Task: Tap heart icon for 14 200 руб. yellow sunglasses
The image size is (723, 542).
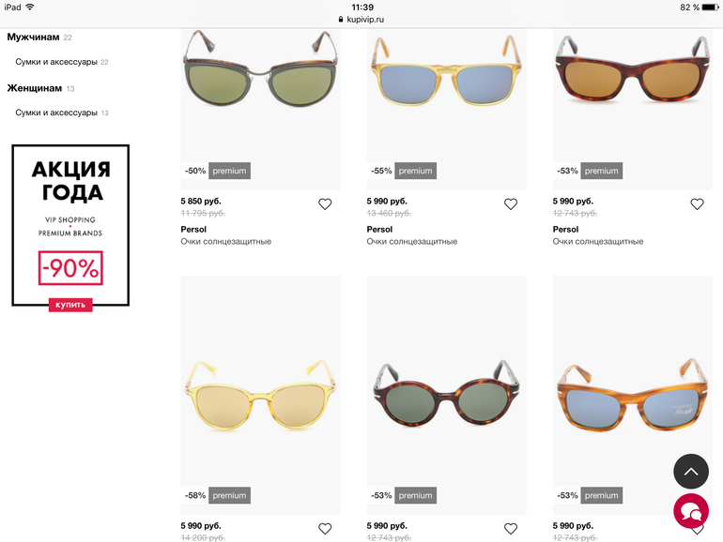Action: pyautogui.click(x=325, y=529)
